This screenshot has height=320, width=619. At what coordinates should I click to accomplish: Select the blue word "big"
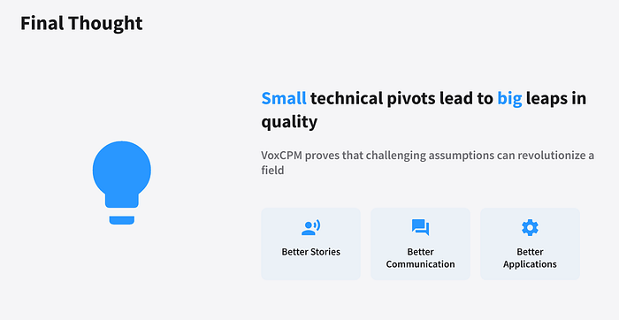509,99
